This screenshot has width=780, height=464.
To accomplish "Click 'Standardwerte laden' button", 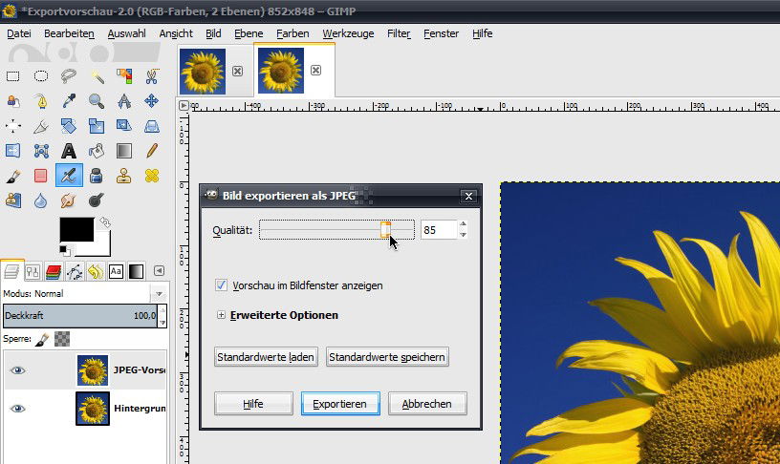I will (x=266, y=357).
